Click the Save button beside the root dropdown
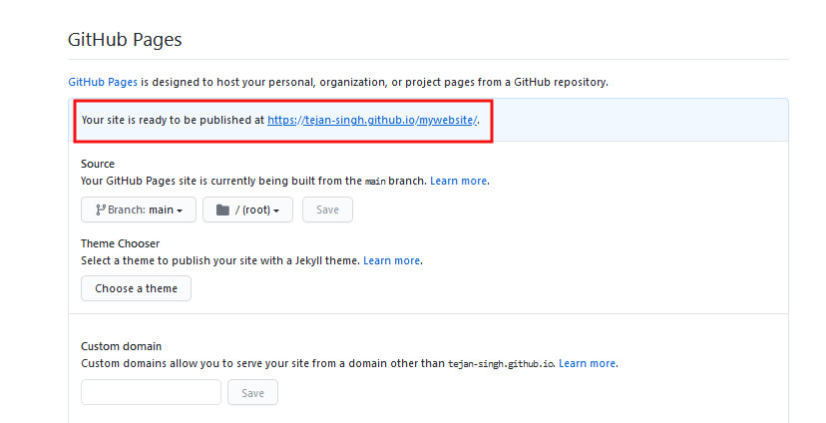The image size is (826, 423). (327, 210)
